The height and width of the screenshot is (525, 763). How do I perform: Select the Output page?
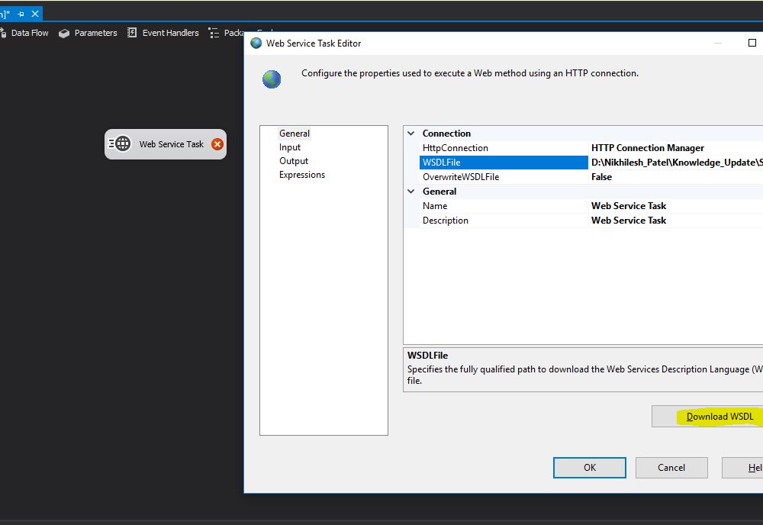[294, 160]
